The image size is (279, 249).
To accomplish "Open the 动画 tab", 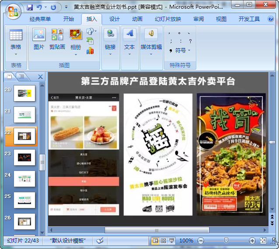I will pos(137,19).
